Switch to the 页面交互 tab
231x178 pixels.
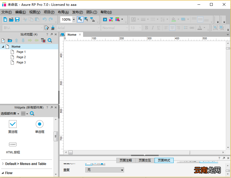pyautogui.click(x=145, y=160)
